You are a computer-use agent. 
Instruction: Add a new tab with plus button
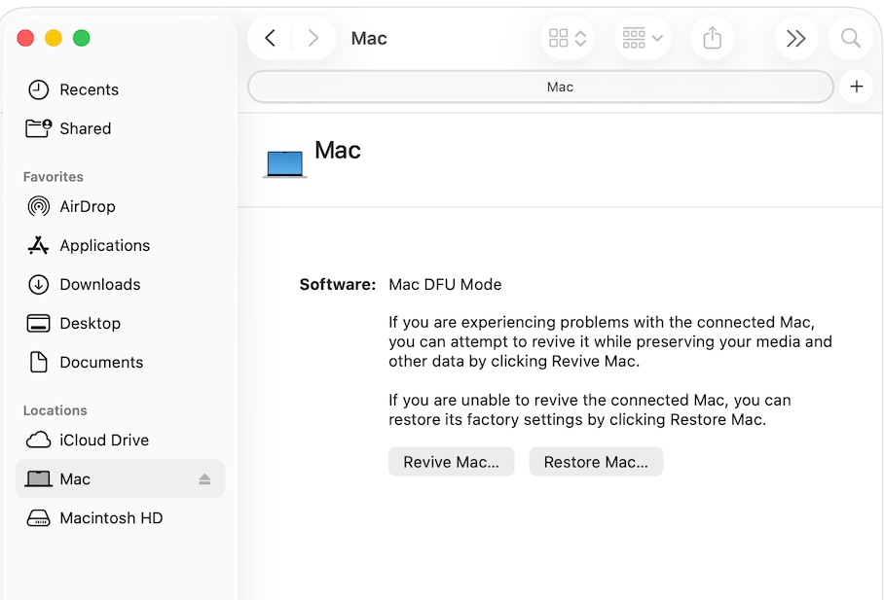(856, 87)
